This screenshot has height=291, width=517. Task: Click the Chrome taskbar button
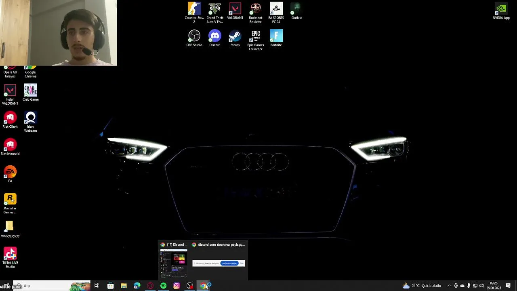click(203, 286)
